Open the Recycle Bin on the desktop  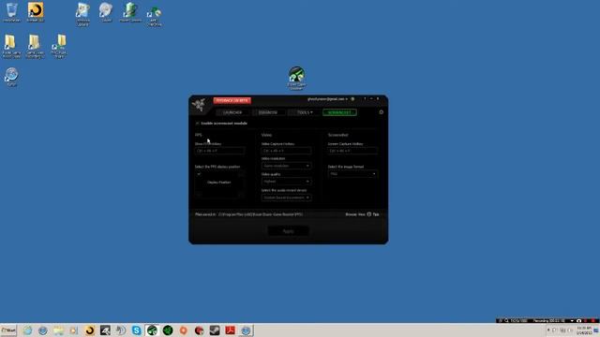[x=11, y=12]
